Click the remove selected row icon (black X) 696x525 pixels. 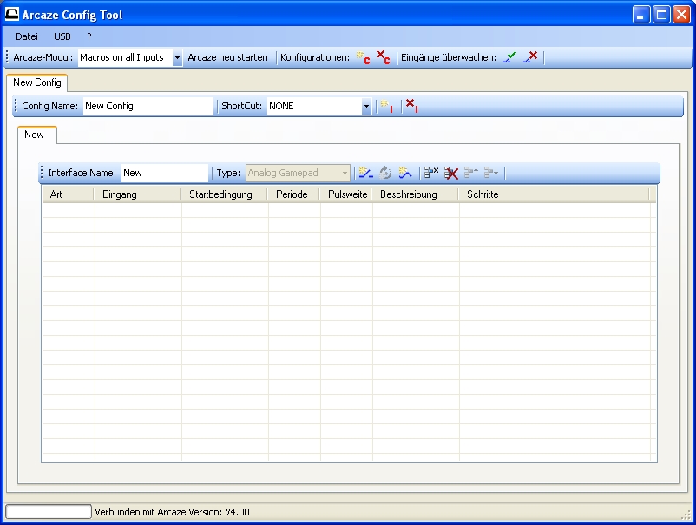tap(431, 173)
